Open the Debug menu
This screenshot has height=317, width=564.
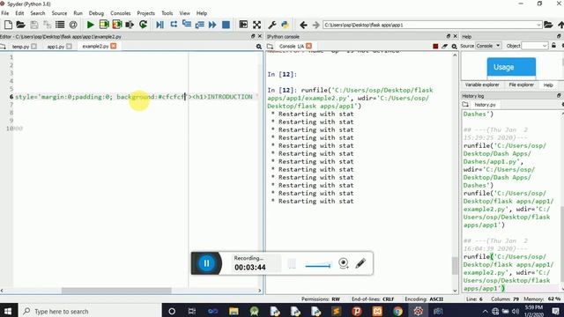coord(96,13)
